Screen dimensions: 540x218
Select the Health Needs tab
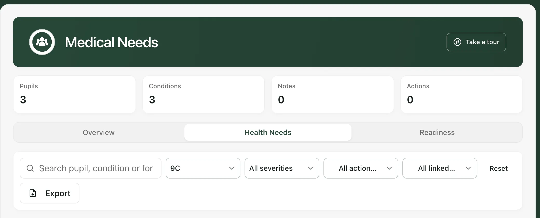[x=268, y=132]
